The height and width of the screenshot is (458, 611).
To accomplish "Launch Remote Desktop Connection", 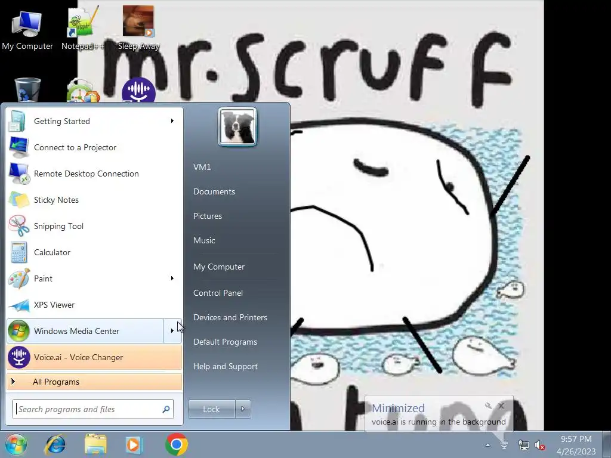I will point(94,174).
